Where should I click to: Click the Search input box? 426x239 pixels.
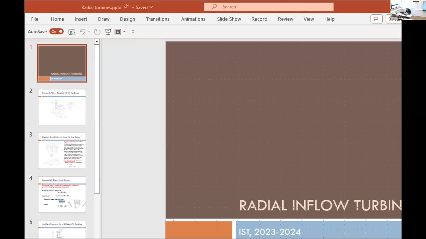pos(273,7)
